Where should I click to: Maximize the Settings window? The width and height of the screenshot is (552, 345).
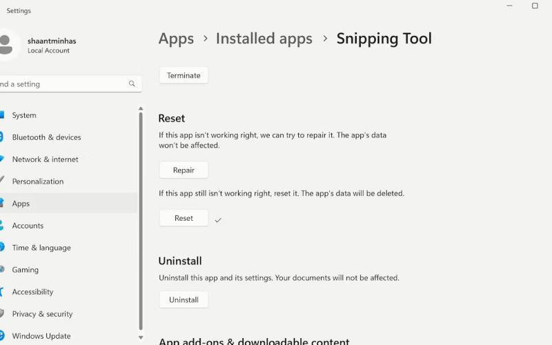tap(535, 6)
